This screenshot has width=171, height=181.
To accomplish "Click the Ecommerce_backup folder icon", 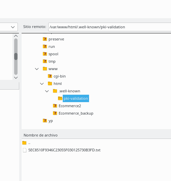I will (x=55, y=113).
